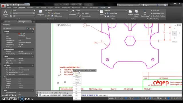Click Sync Scale Positions
This screenshot has width=183, height=103.
(x=158, y=16)
